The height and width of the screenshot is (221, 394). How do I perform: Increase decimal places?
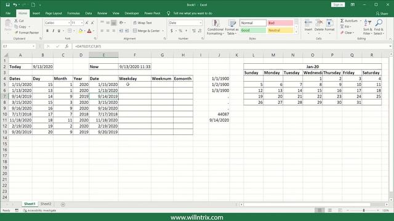[x=194, y=31]
